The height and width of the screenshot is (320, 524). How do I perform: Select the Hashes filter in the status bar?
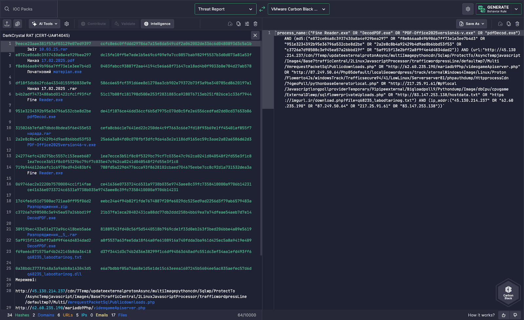point(22,315)
